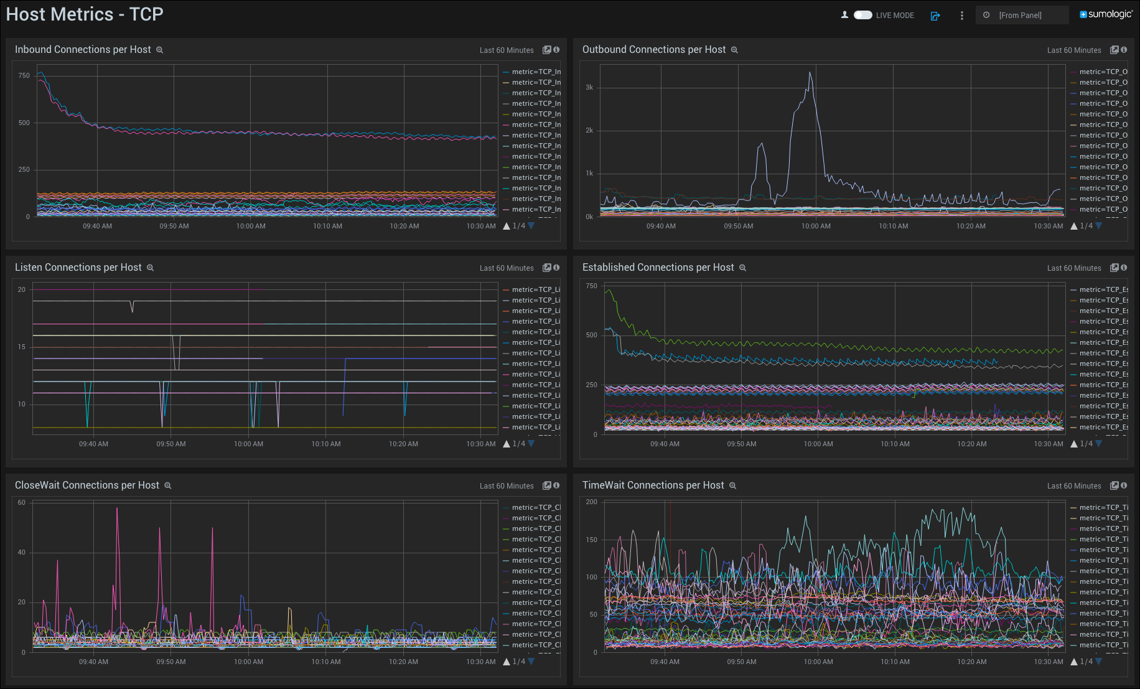The width and height of the screenshot is (1140, 689).
Task: Click the expand icon on Outbound Connections panel
Action: tap(1114, 50)
